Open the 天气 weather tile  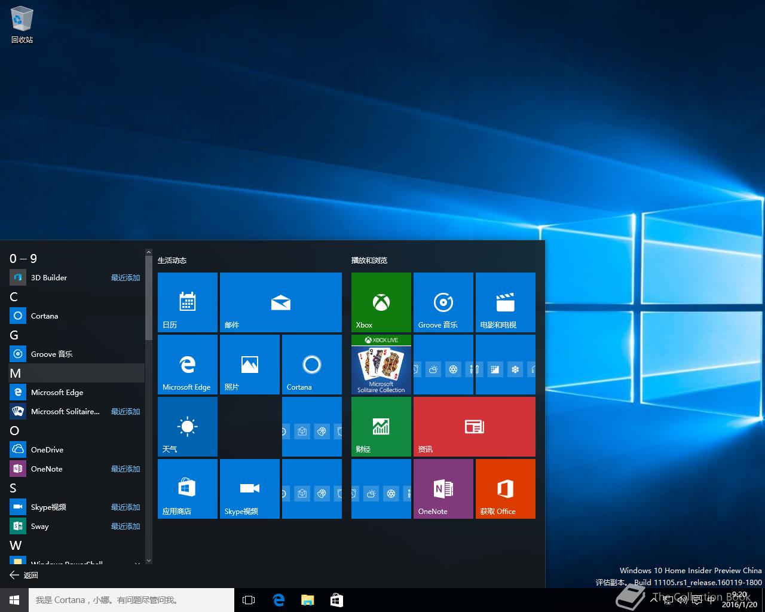tap(188, 427)
